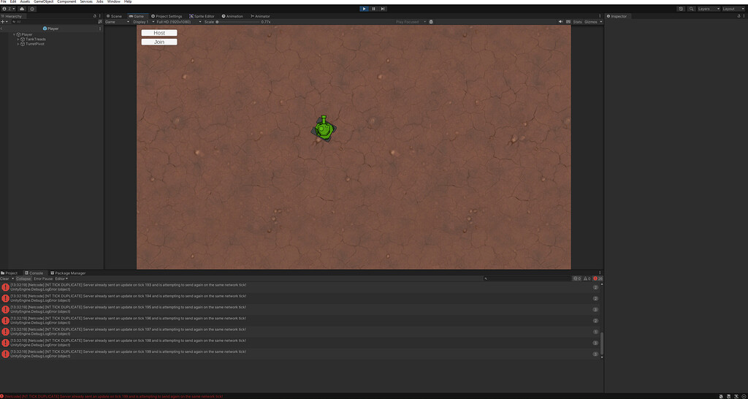
Task: Click the Join button in game view
Action: pos(159,42)
